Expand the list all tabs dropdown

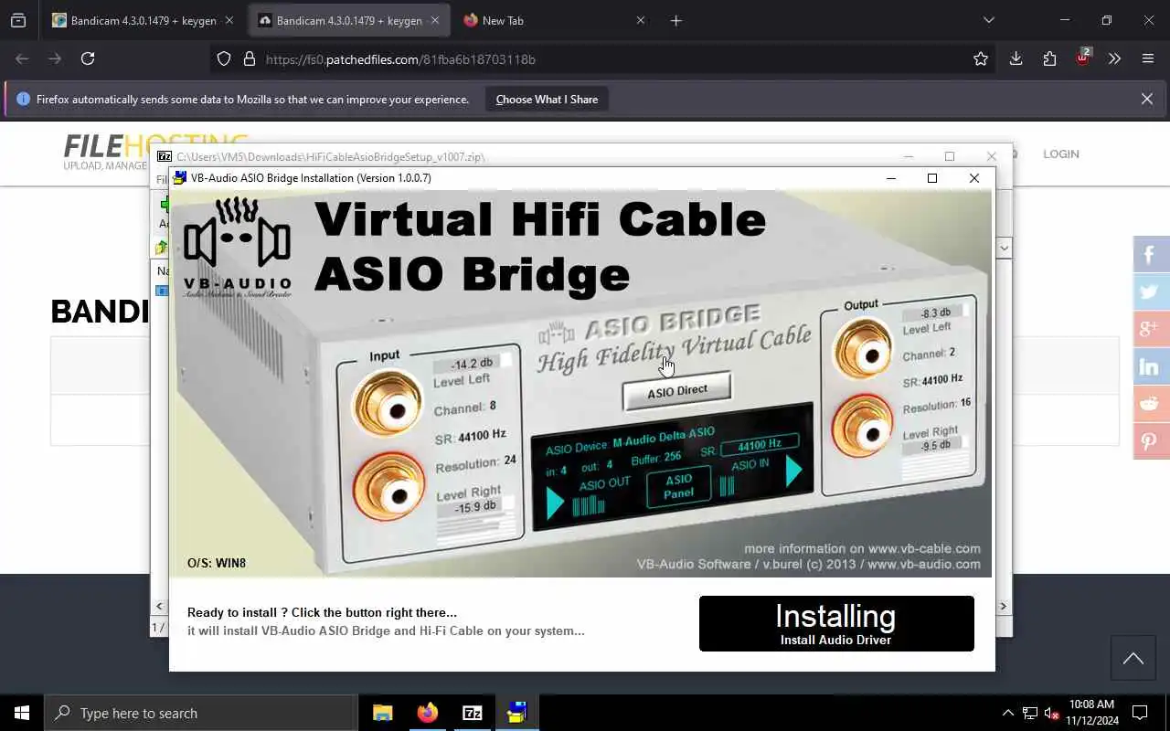[x=988, y=20]
